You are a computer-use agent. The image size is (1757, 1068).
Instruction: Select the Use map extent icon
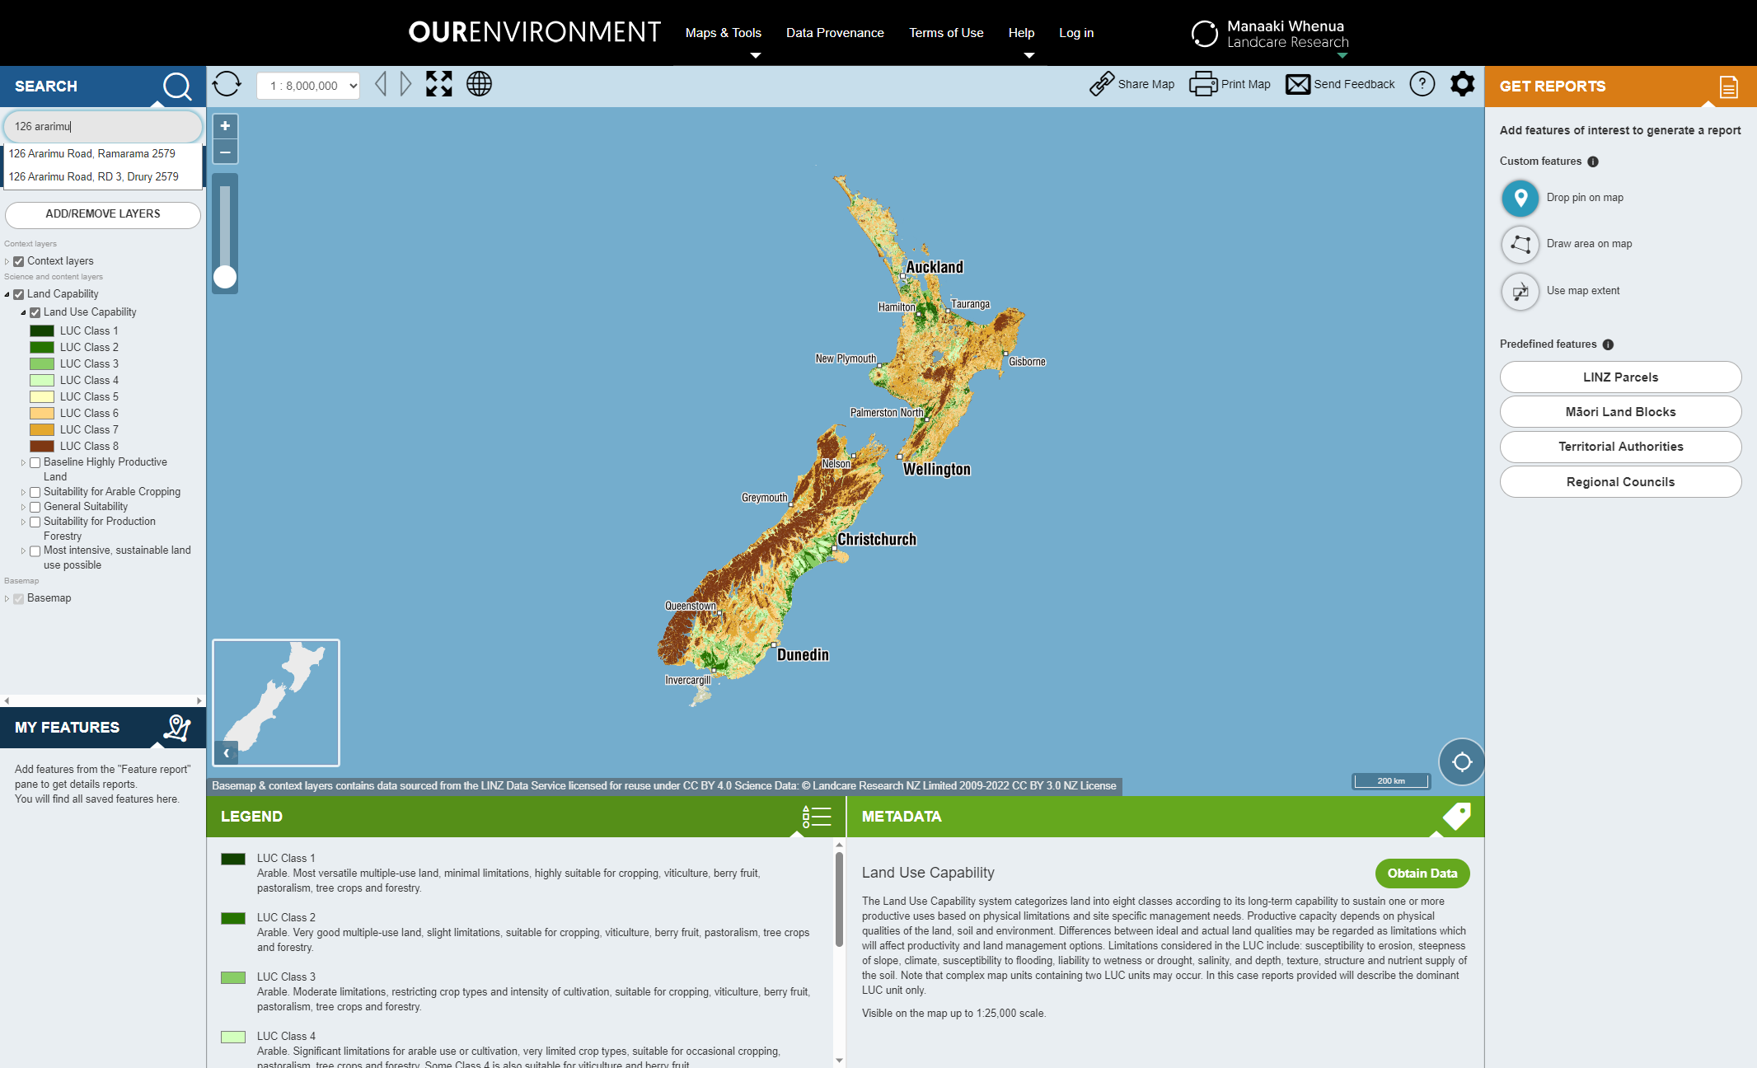click(x=1520, y=291)
